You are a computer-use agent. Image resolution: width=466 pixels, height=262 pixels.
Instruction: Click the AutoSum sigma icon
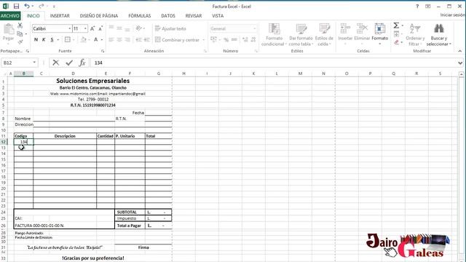(396, 25)
